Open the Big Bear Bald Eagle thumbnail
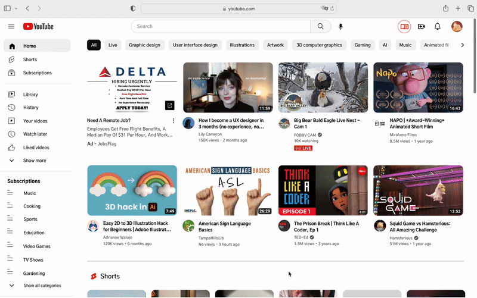 (323, 87)
